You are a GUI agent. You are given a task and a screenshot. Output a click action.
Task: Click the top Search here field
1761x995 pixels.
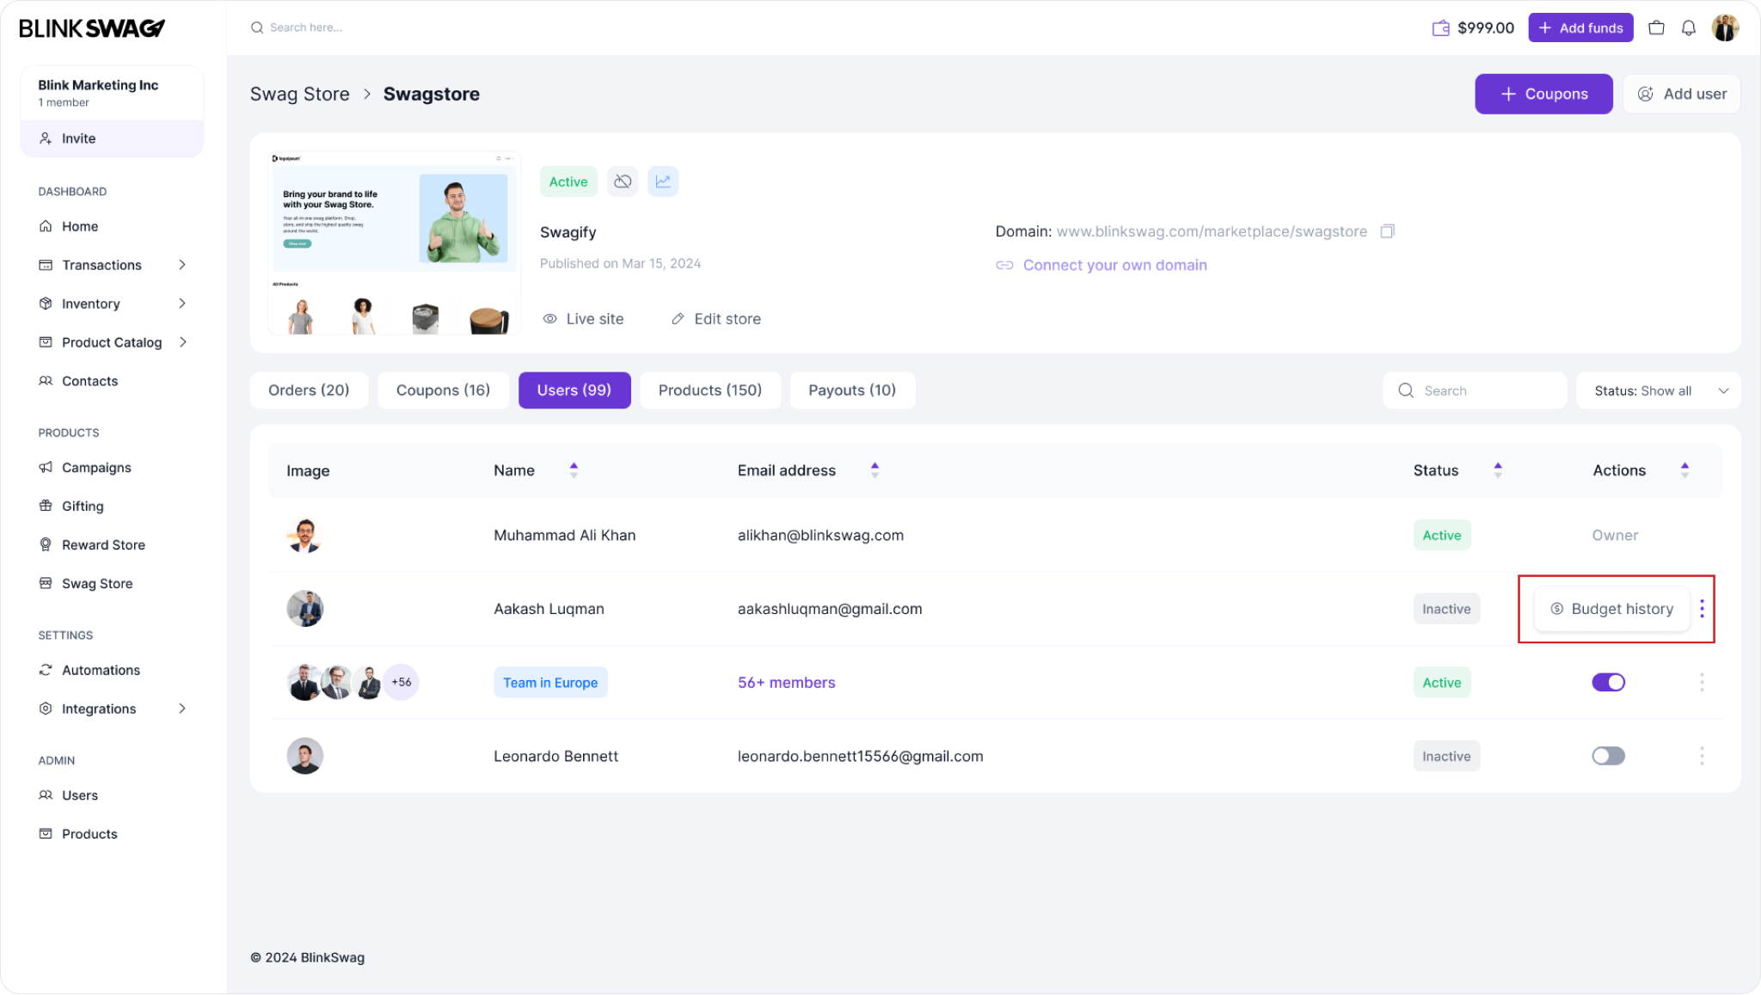306,28
